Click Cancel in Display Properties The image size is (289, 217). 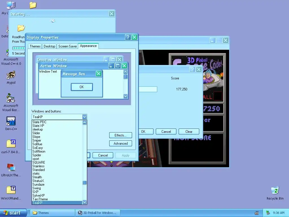tap(103, 155)
